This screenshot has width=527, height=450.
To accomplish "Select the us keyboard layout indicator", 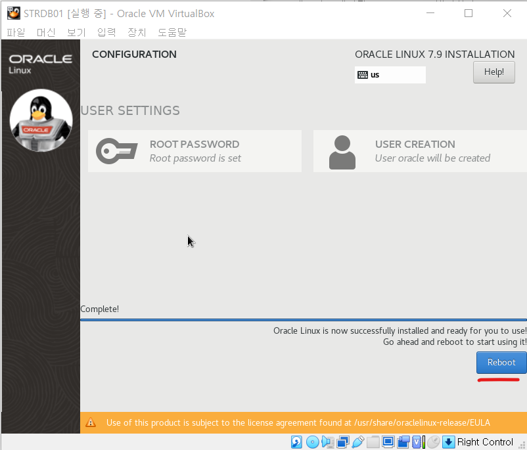I will (390, 75).
